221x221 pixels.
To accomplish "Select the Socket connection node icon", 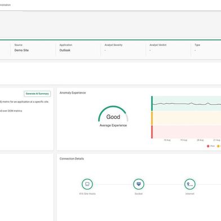I will 139,184.
